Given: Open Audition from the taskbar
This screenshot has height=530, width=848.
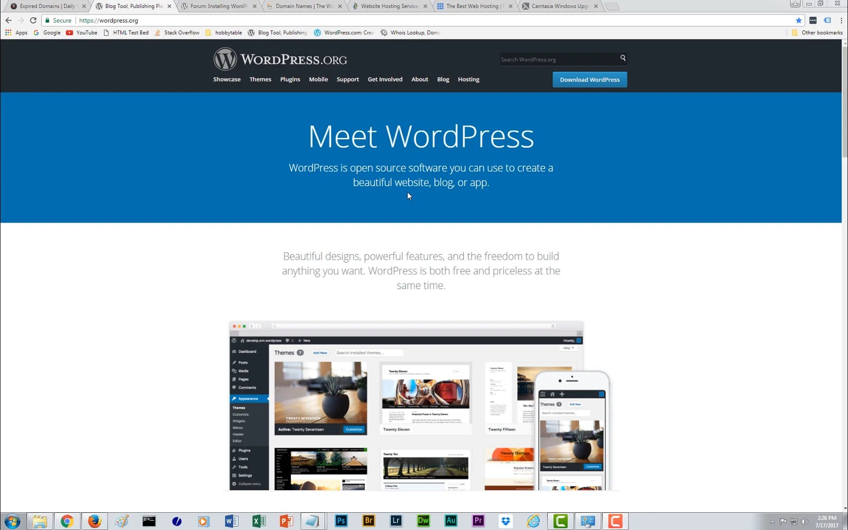Looking at the screenshot, I should (450, 521).
